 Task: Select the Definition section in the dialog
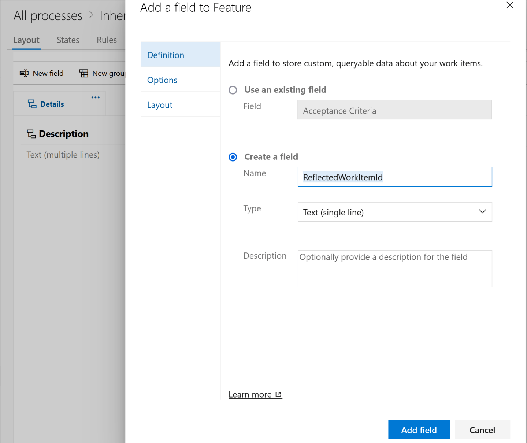point(166,55)
